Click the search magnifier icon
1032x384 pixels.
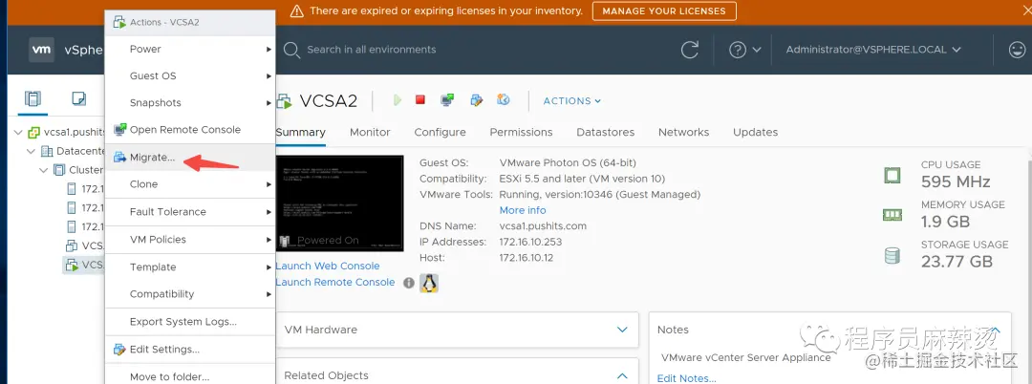(x=291, y=50)
